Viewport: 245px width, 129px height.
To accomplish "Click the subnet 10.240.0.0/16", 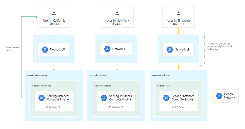I will (53, 107).
